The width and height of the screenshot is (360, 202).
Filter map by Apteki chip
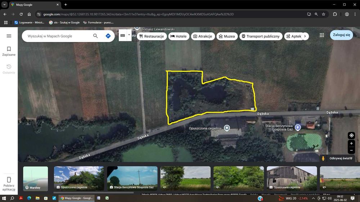point(293,36)
